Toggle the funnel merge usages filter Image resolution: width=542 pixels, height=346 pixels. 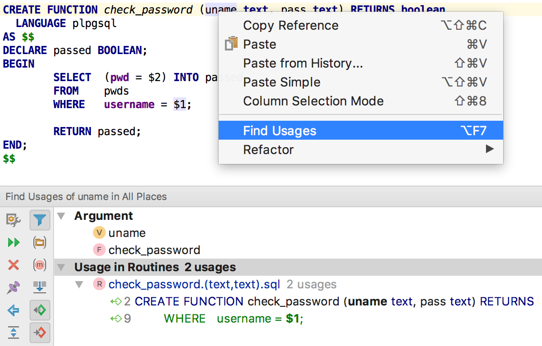point(40,220)
